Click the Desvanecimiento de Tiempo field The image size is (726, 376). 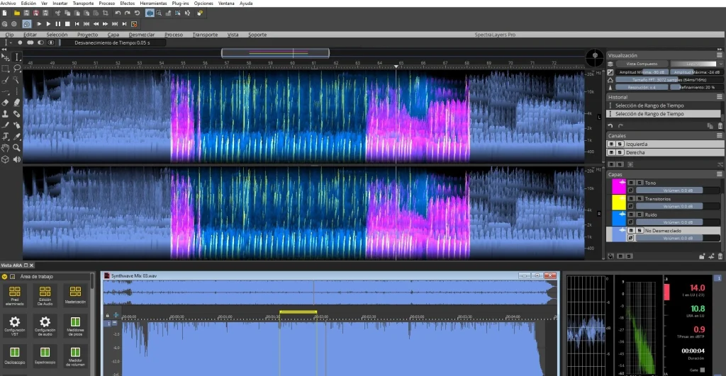[x=112, y=42]
